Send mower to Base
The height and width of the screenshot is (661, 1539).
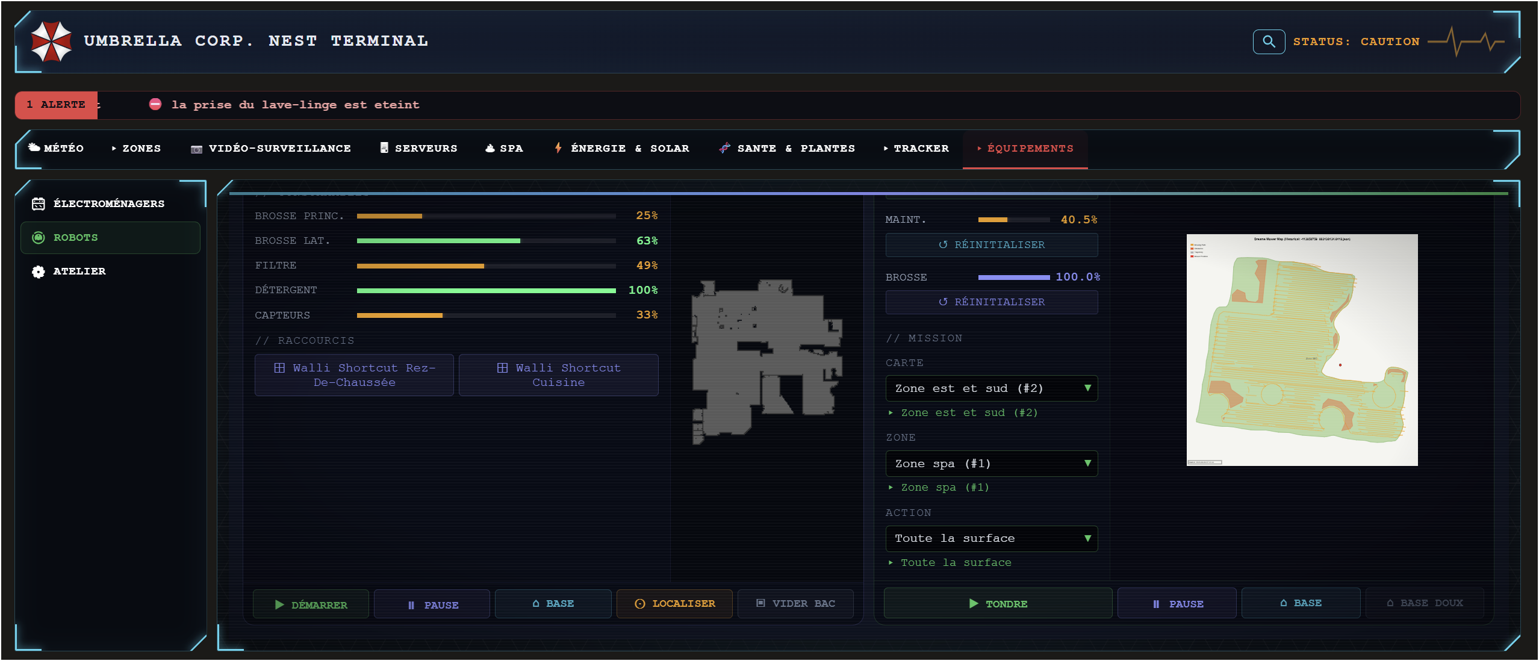pyautogui.click(x=1301, y=603)
